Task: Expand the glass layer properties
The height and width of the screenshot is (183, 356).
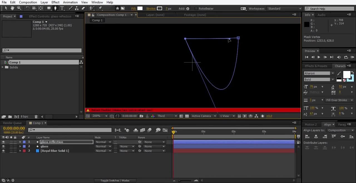Action: click(20, 146)
